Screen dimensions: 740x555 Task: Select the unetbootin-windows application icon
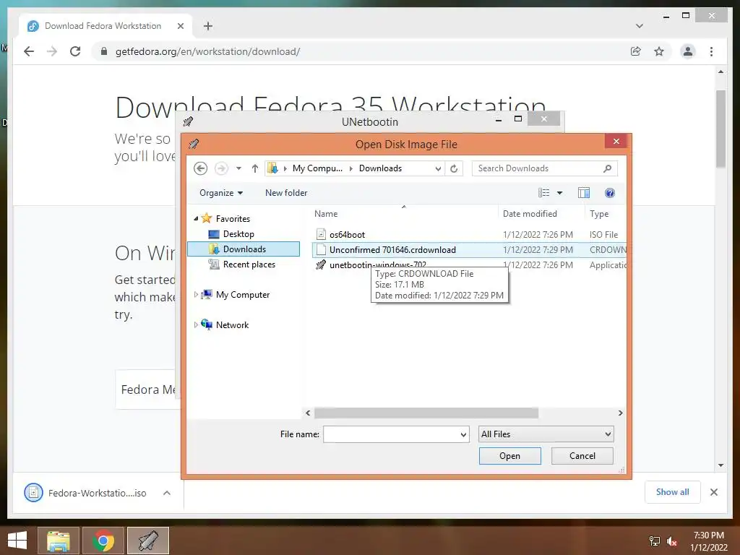click(x=321, y=264)
